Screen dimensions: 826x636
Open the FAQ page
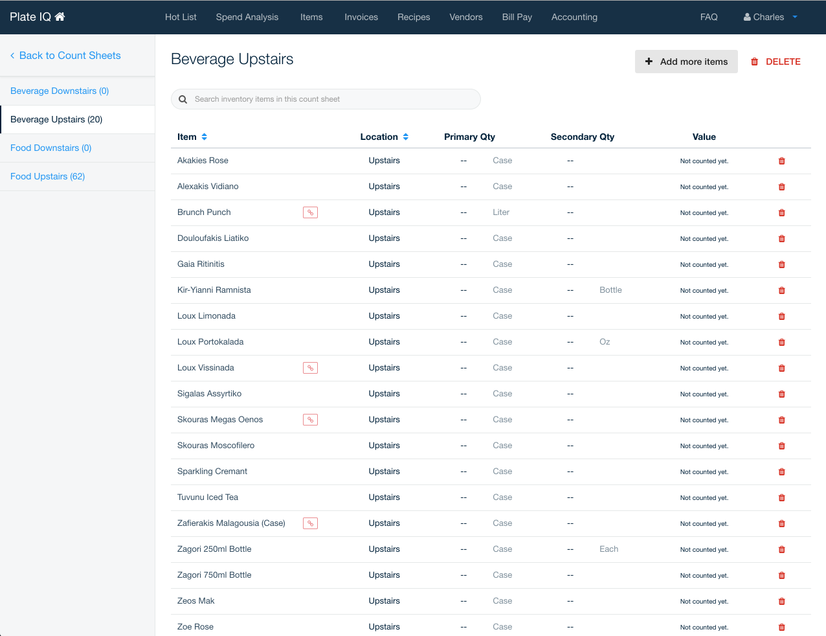tap(709, 17)
